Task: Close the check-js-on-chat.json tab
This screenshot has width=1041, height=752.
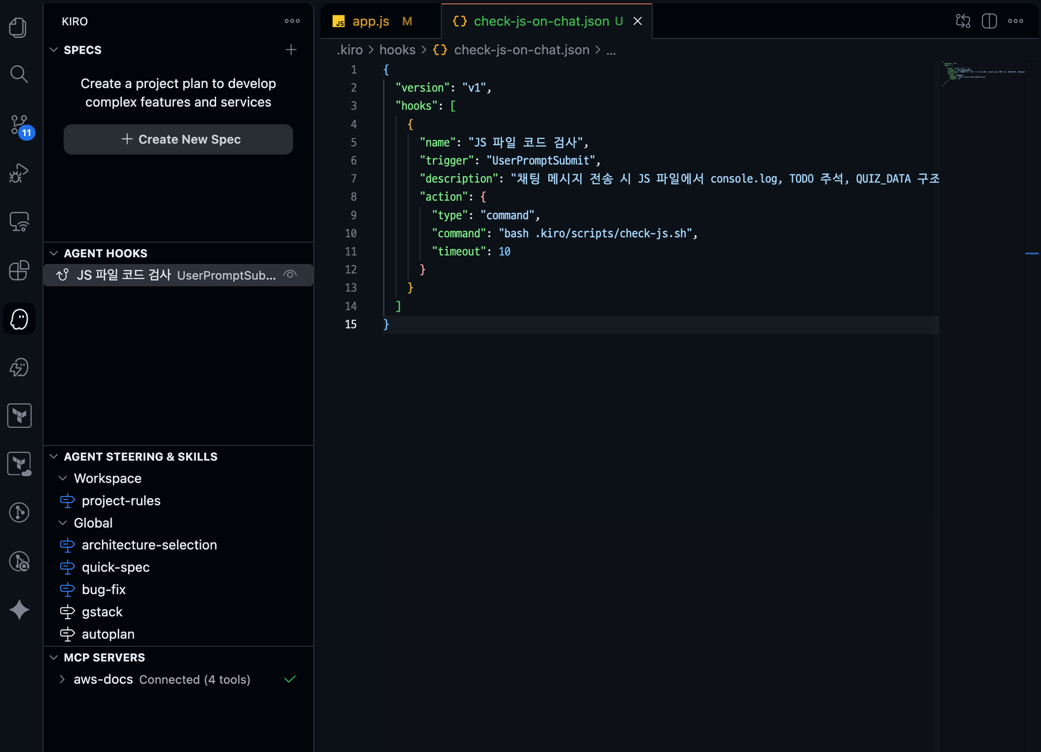Action: 638,21
